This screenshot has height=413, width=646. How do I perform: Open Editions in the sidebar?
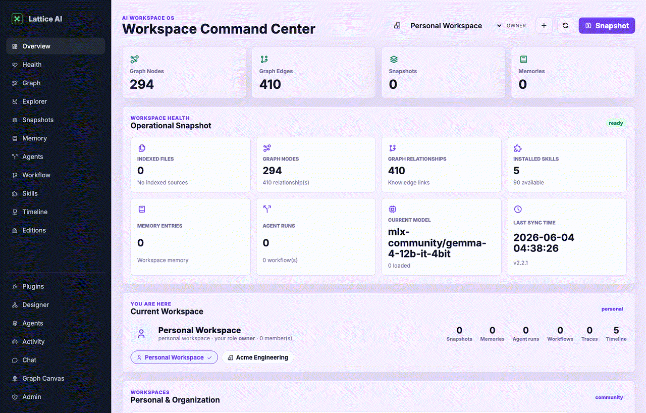(56, 230)
